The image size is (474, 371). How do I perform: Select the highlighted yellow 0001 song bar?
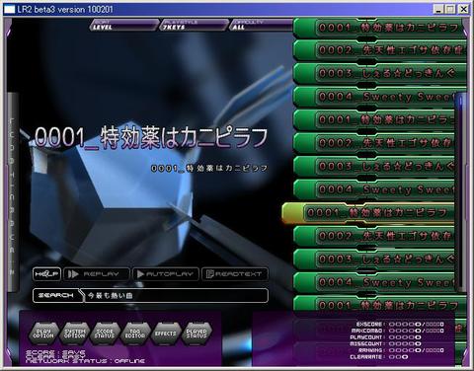pos(368,213)
